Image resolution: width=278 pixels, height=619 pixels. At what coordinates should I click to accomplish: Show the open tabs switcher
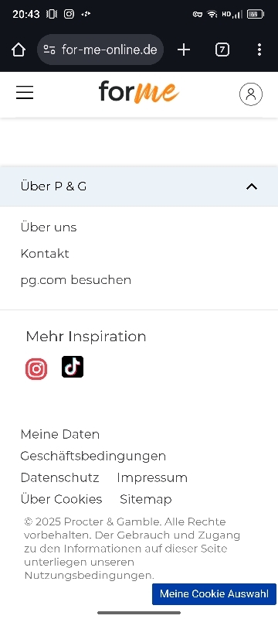222,50
